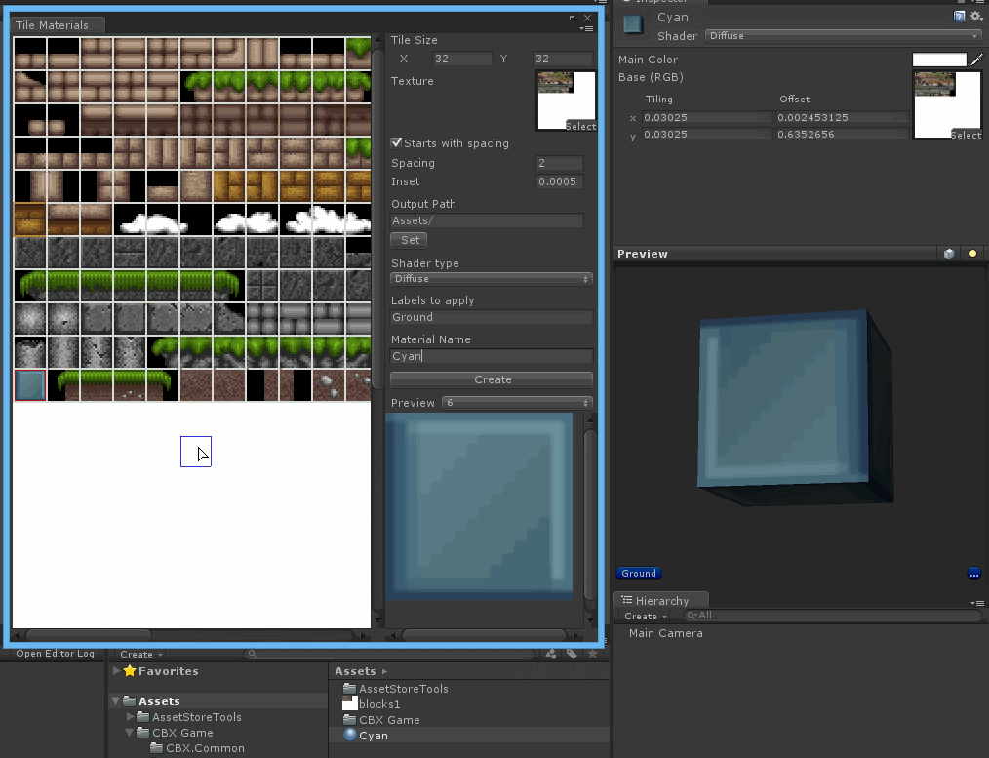Viewport: 989px width, 758px height.
Task: Open the Project panel Create dropdown
Action: click(x=141, y=654)
